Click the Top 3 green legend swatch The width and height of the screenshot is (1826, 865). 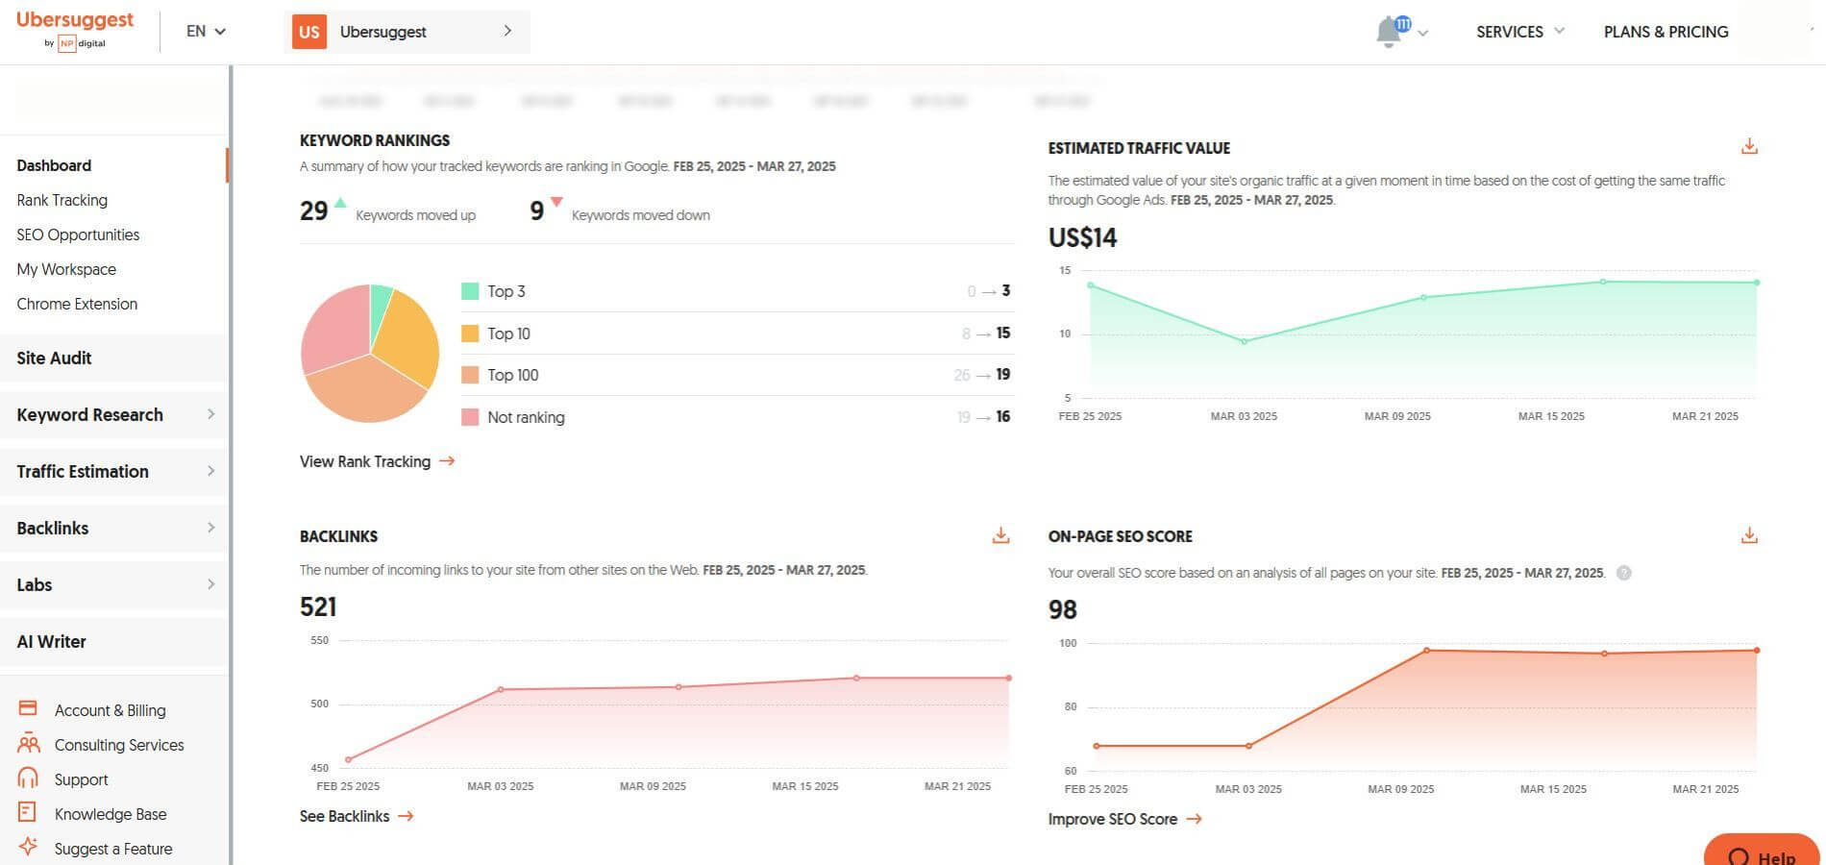[470, 291]
